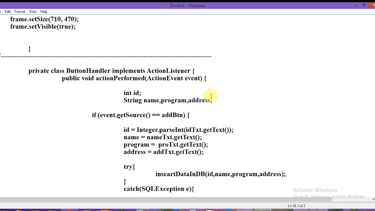
Task: Click the 'private class ButtonHandler' declaration line
Action: click(x=111, y=71)
